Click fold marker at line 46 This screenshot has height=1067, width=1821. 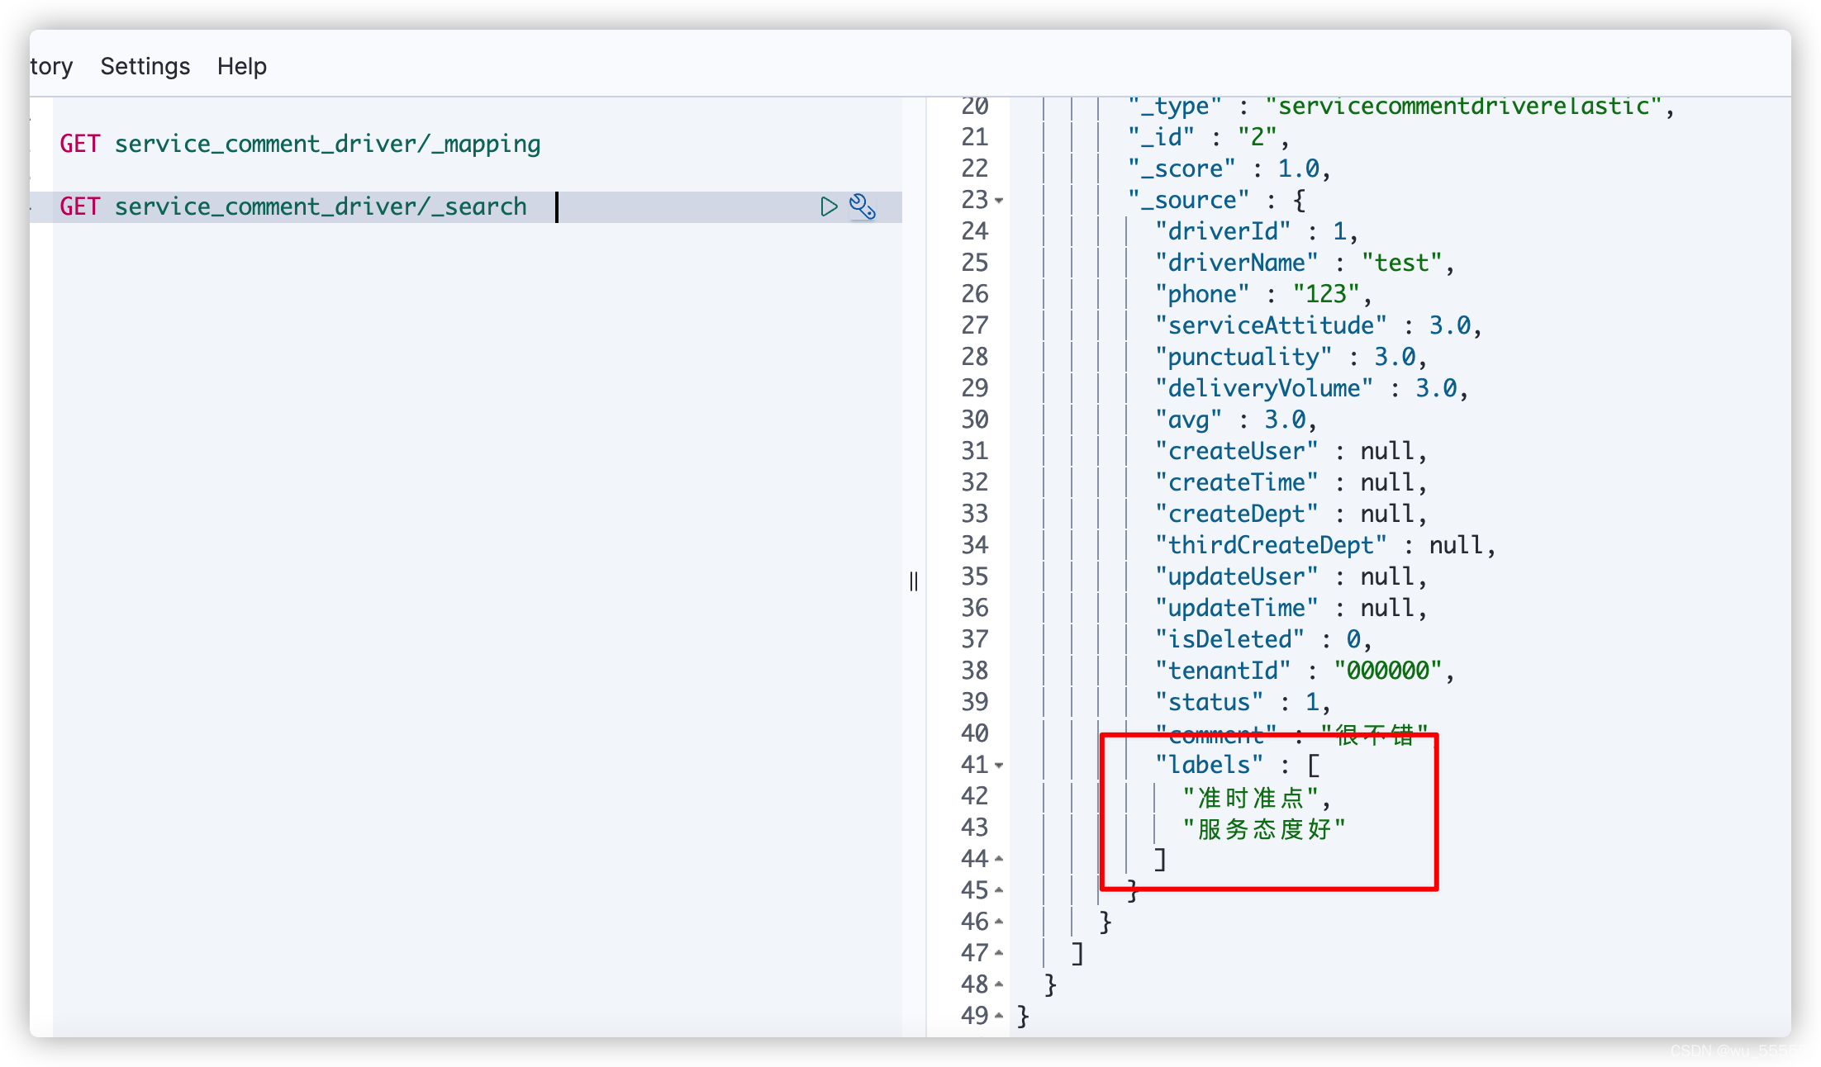click(999, 922)
